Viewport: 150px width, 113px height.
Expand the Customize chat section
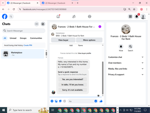(x=126, y=57)
